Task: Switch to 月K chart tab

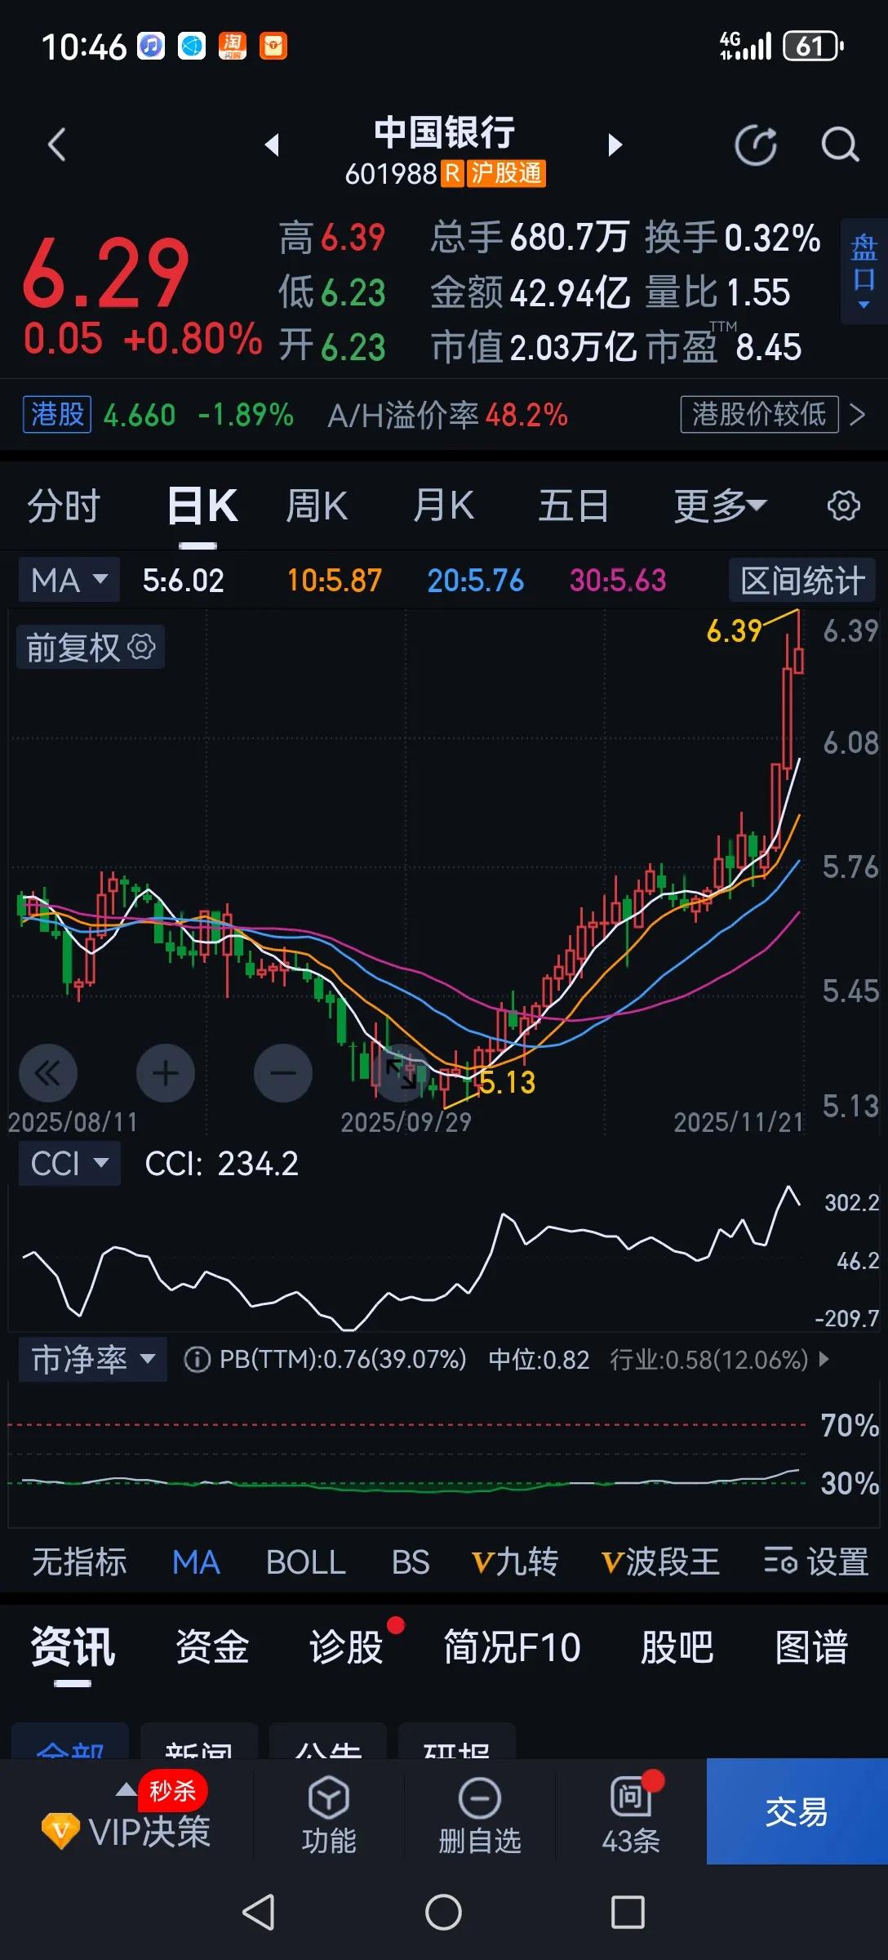Action: pyautogui.click(x=443, y=506)
